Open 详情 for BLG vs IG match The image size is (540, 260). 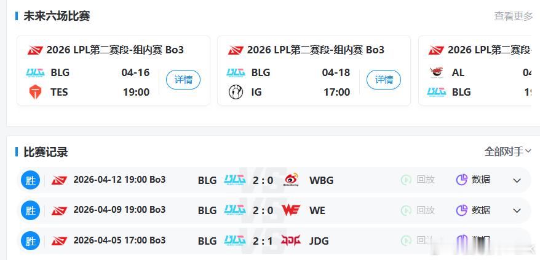coord(384,80)
